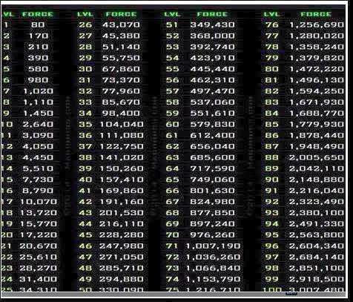Click force value 10,070 for level 17
The width and height of the screenshot is (353, 302).
point(39,202)
